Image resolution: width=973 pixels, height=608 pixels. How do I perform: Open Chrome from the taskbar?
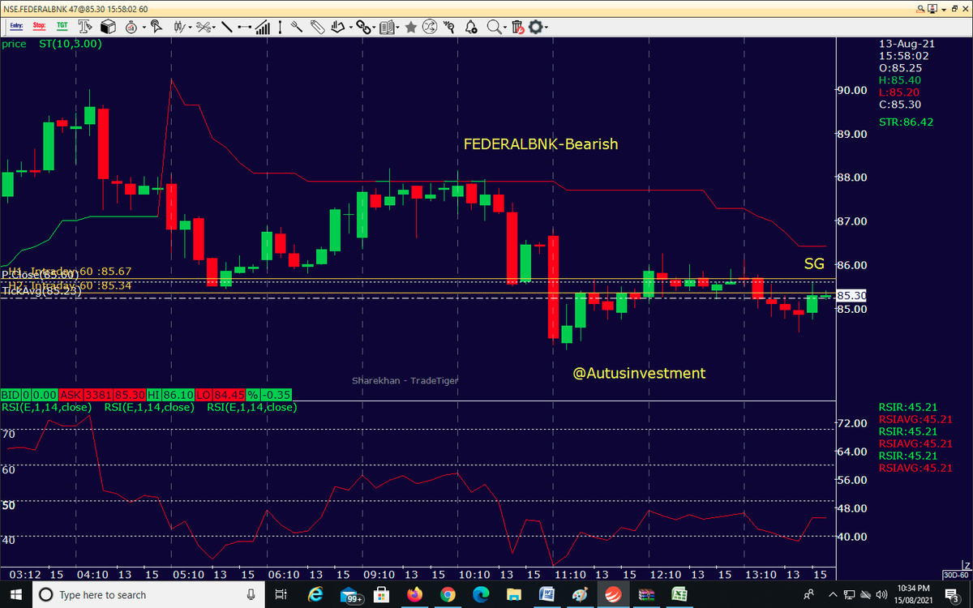point(448,595)
